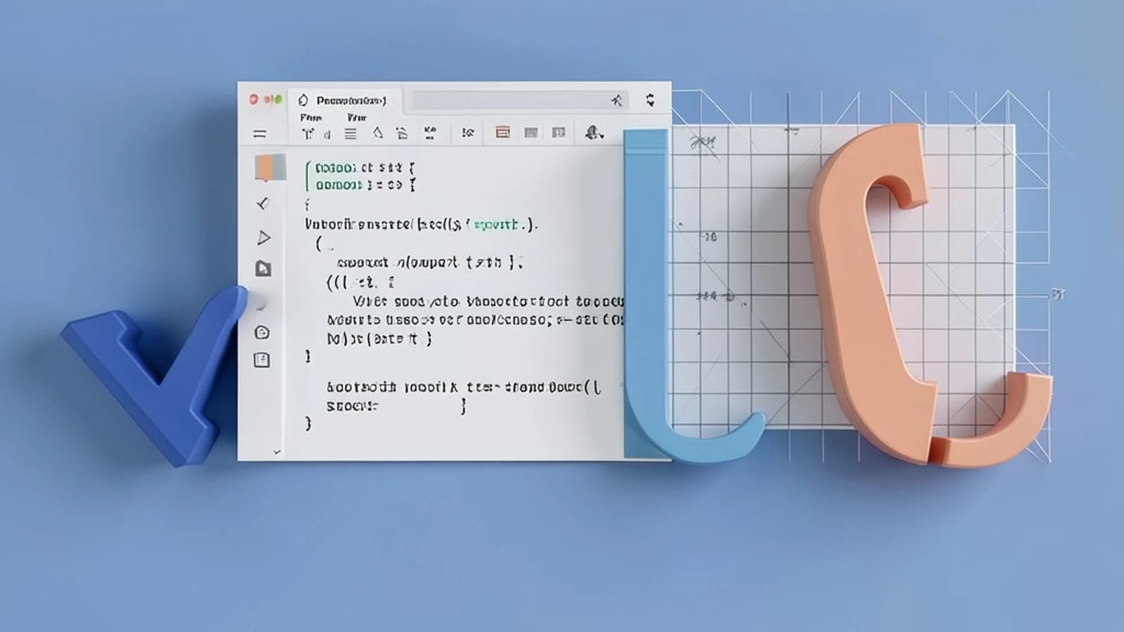
Task: Click the pin icon inside the address bar
Action: click(x=616, y=100)
